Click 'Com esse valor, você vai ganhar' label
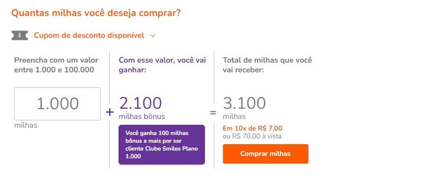 [162, 65]
